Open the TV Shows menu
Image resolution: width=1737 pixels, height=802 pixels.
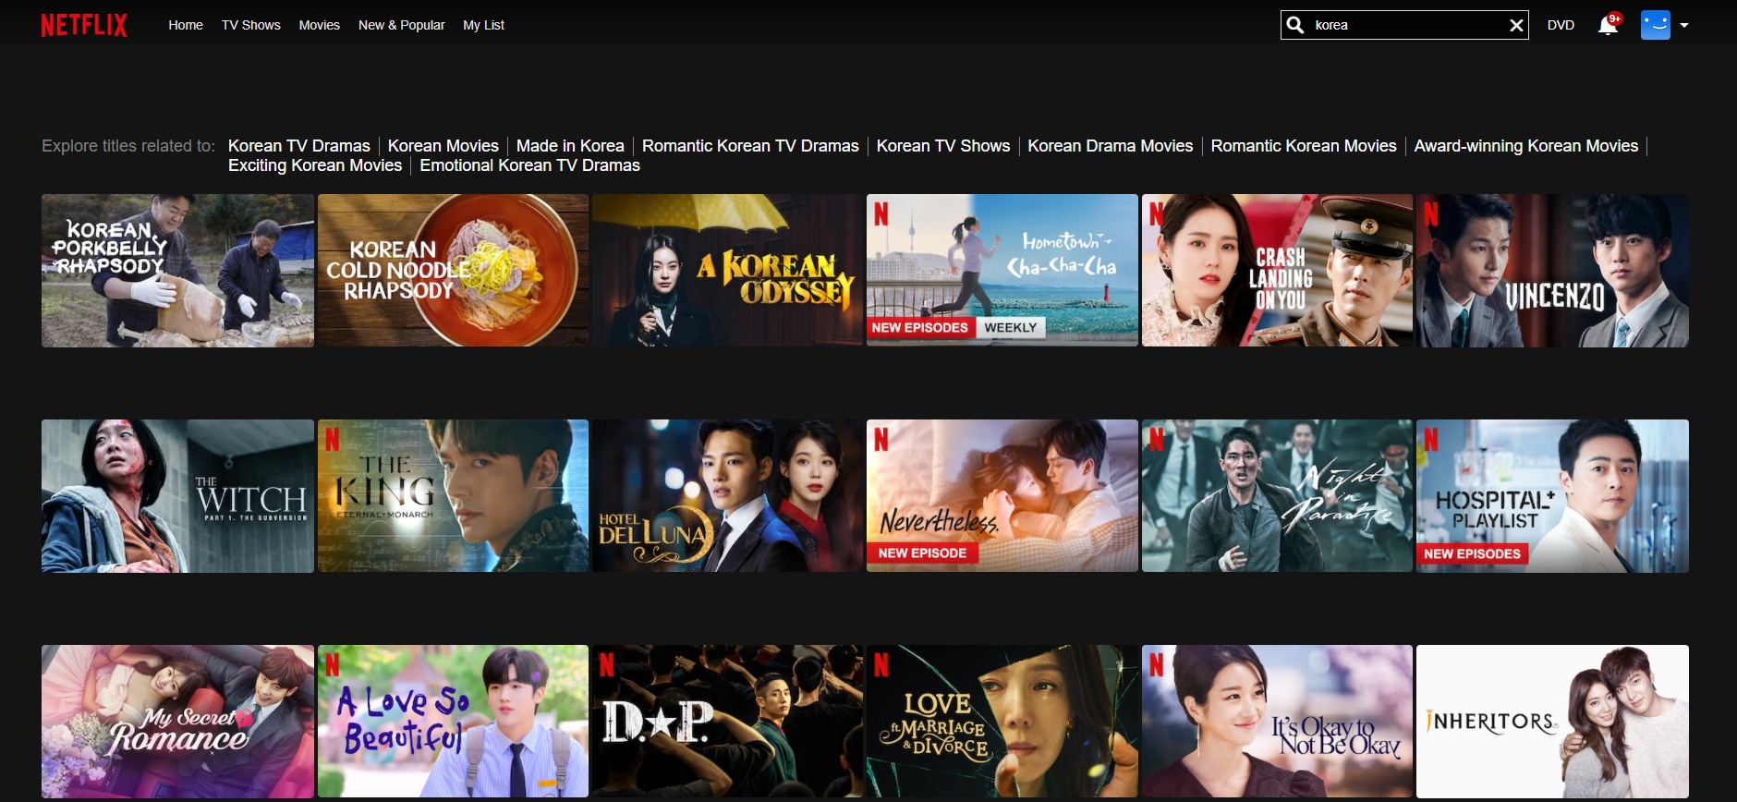click(x=250, y=25)
